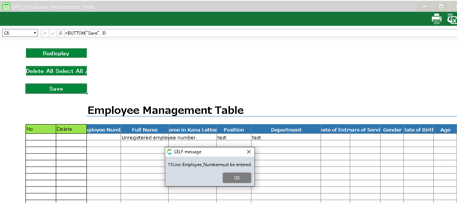Minimize the Employee Management Table window
The width and height of the screenshot is (457, 203).
tap(424, 6)
